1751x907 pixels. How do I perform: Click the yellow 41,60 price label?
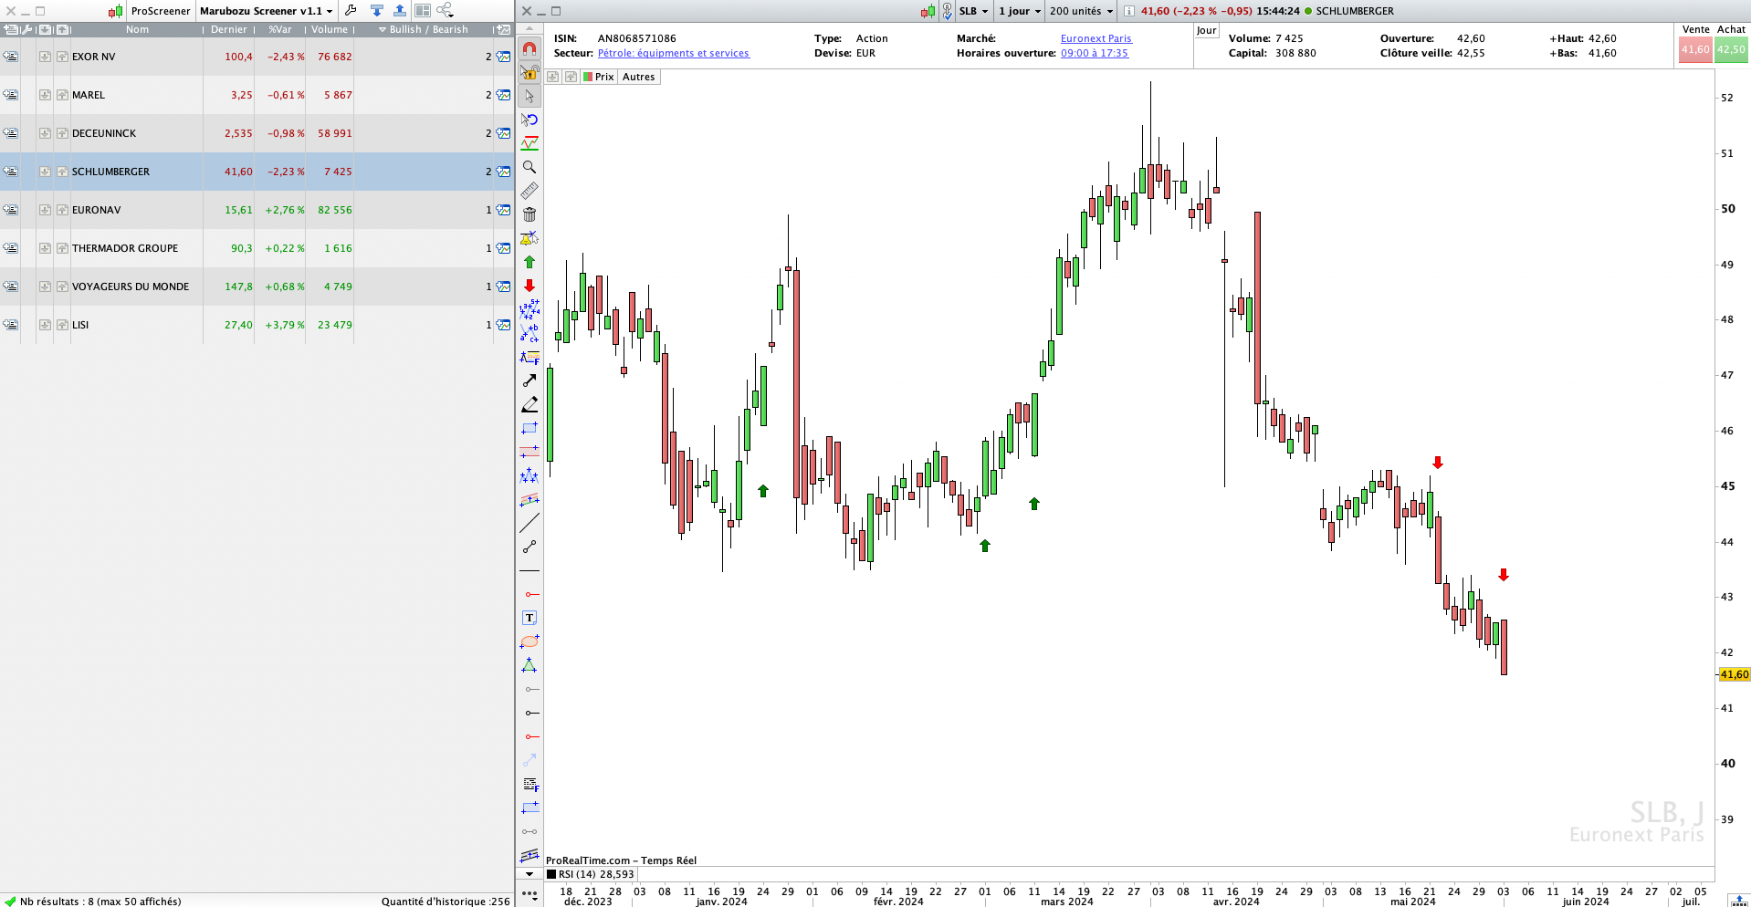point(1734,674)
